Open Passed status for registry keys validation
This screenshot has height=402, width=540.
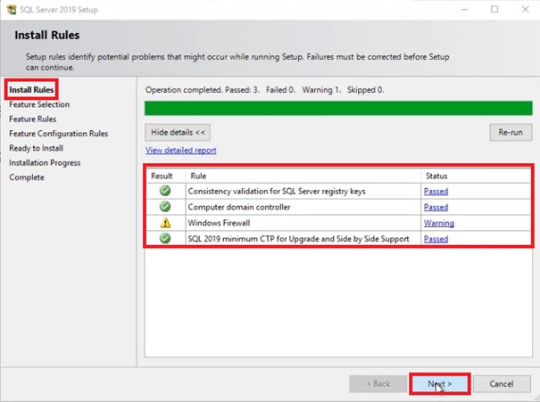point(436,192)
